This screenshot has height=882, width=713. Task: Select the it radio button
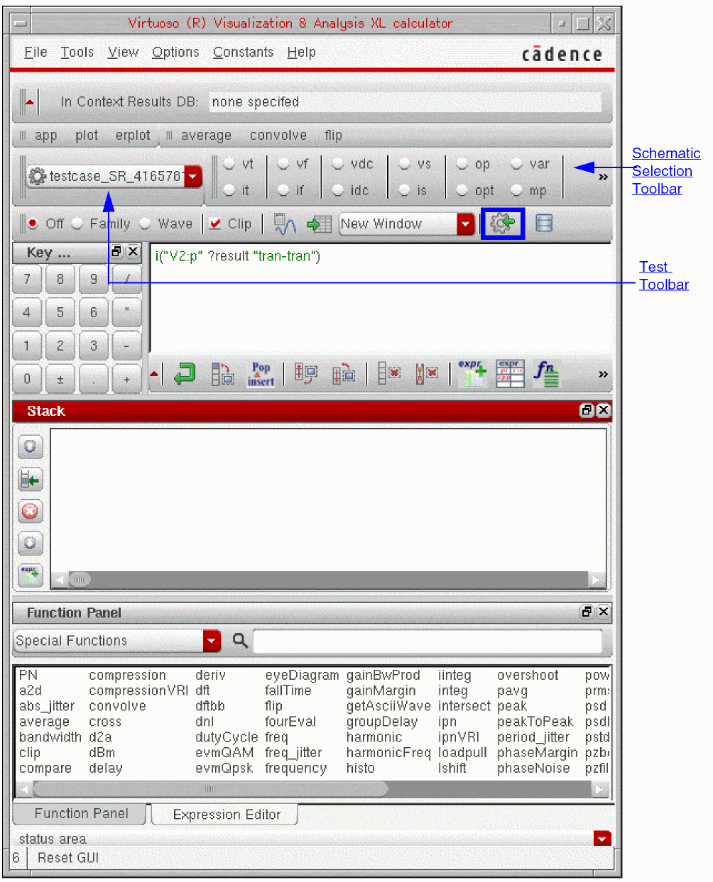click(229, 190)
